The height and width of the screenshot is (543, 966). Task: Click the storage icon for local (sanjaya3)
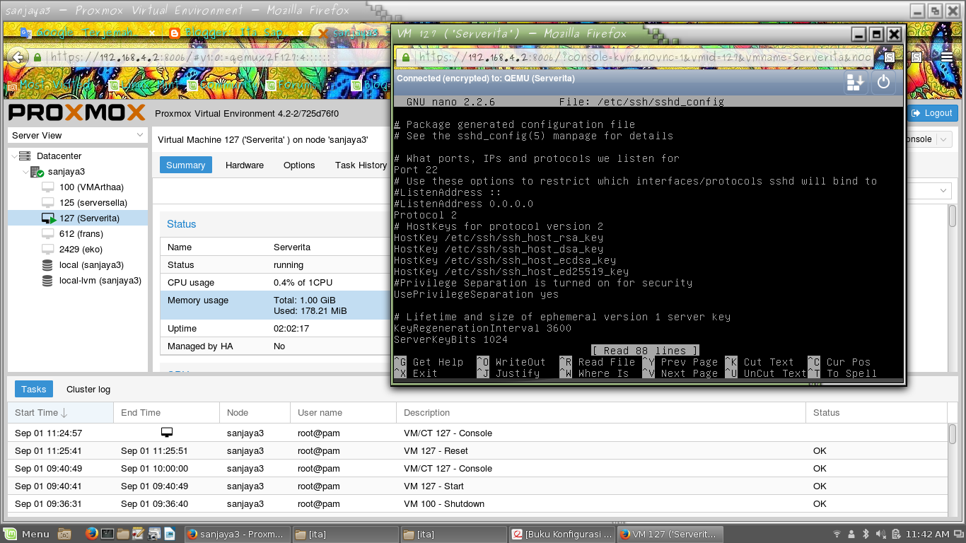47,265
